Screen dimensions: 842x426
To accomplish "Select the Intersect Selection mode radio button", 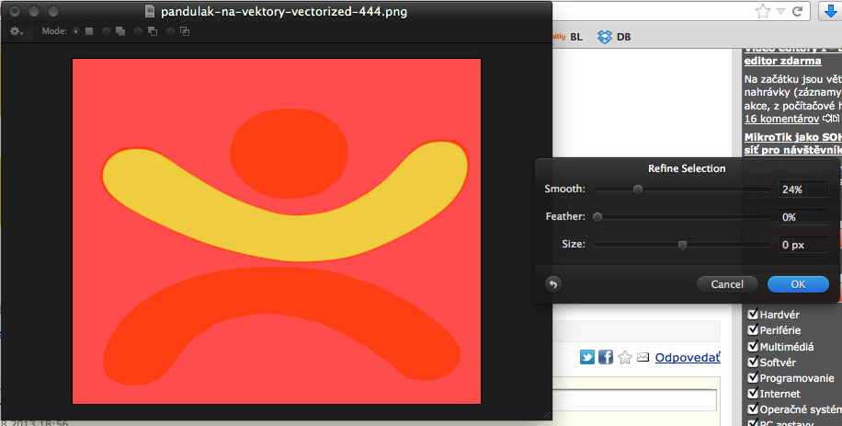I will [x=170, y=31].
